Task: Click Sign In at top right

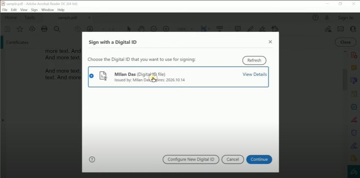Action: [346, 18]
